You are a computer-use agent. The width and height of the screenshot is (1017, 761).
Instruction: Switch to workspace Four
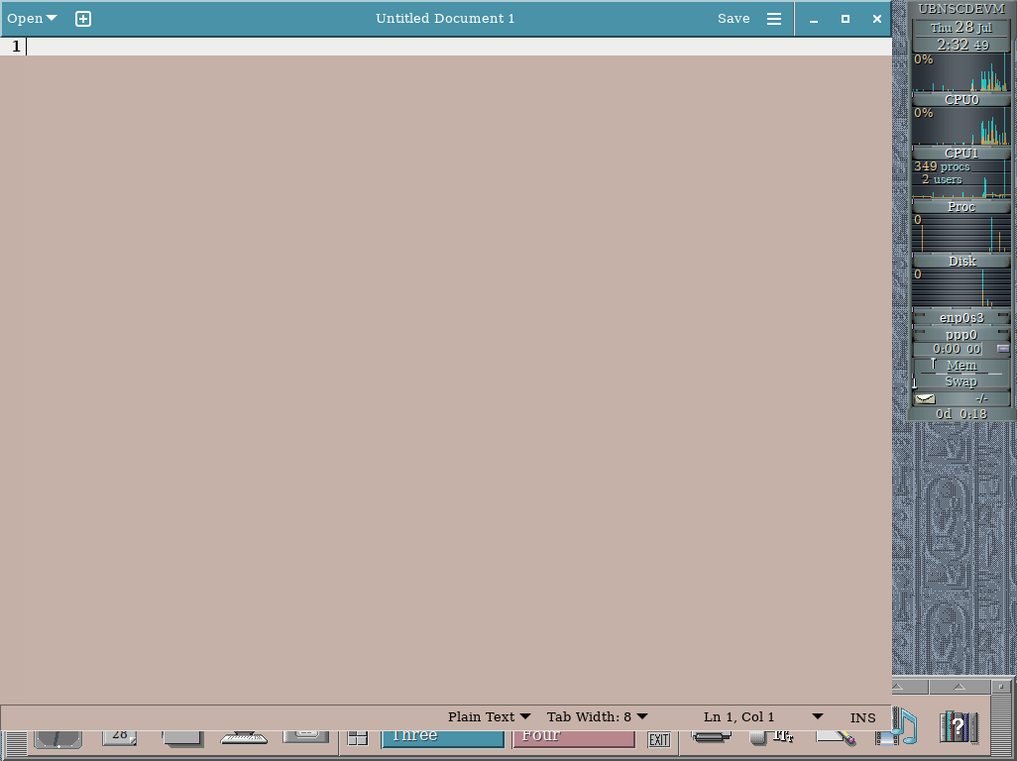[575, 736]
